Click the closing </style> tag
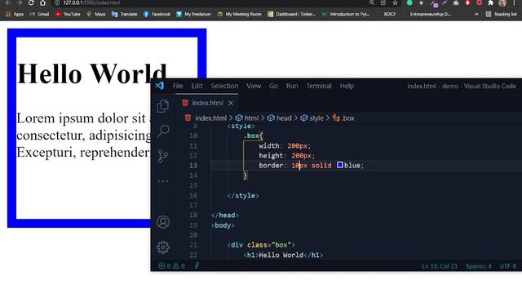This screenshot has width=522, height=294. pyautogui.click(x=243, y=196)
